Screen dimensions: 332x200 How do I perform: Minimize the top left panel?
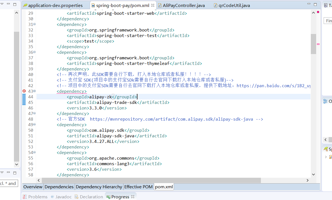(x=8, y=4)
